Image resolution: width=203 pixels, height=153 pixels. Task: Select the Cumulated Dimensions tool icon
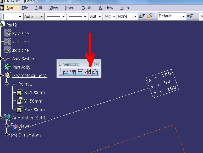click(x=73, y=72)
